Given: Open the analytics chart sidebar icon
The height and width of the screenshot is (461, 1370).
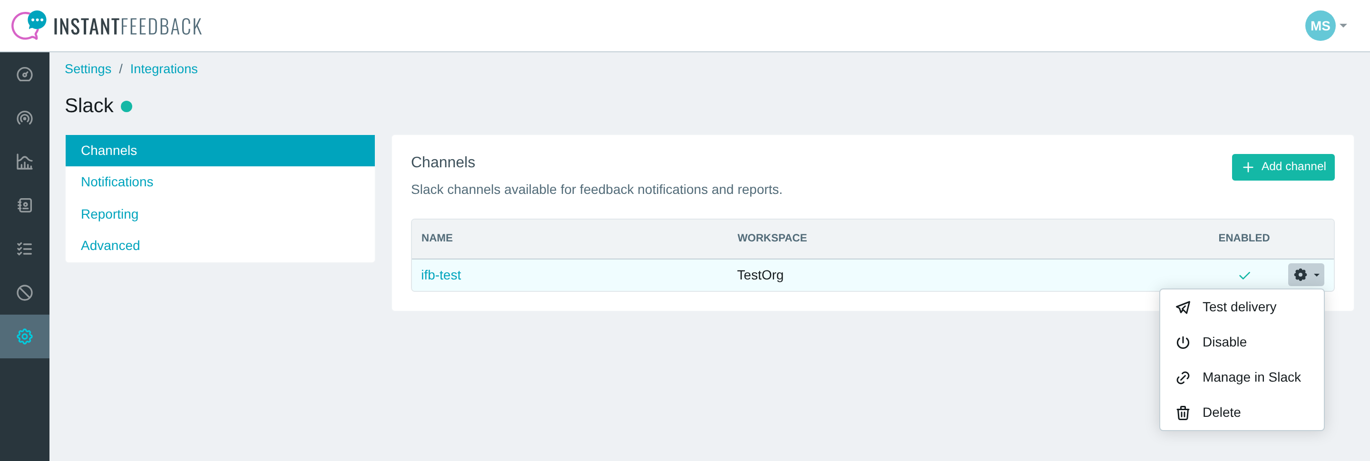Looking at the screenshot, I should pos(24,162).
